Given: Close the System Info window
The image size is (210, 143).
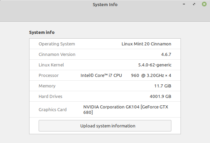Looking at the screenshot, I should coord(204,4).
